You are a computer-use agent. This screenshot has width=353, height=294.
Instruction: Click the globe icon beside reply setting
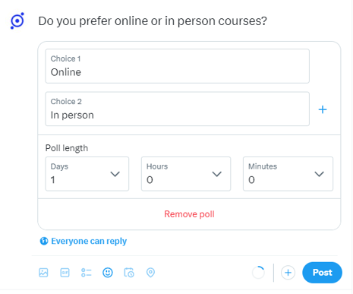tap(44, 241)
